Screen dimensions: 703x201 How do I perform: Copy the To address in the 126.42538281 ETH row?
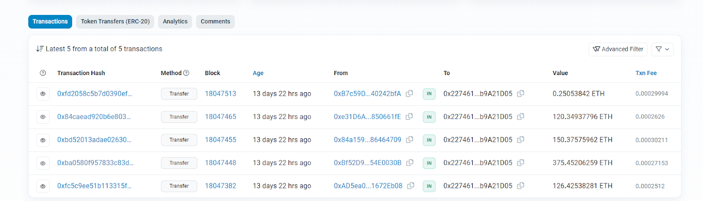(521, 186)
